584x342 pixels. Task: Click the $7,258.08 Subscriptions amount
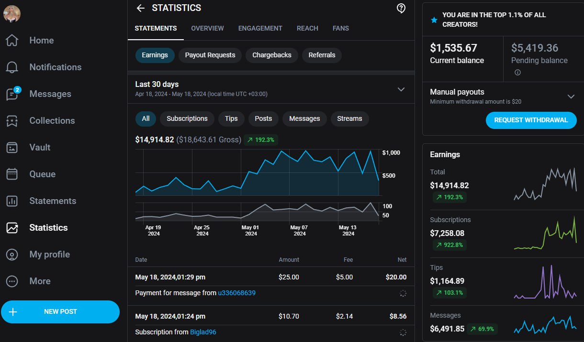447,233
